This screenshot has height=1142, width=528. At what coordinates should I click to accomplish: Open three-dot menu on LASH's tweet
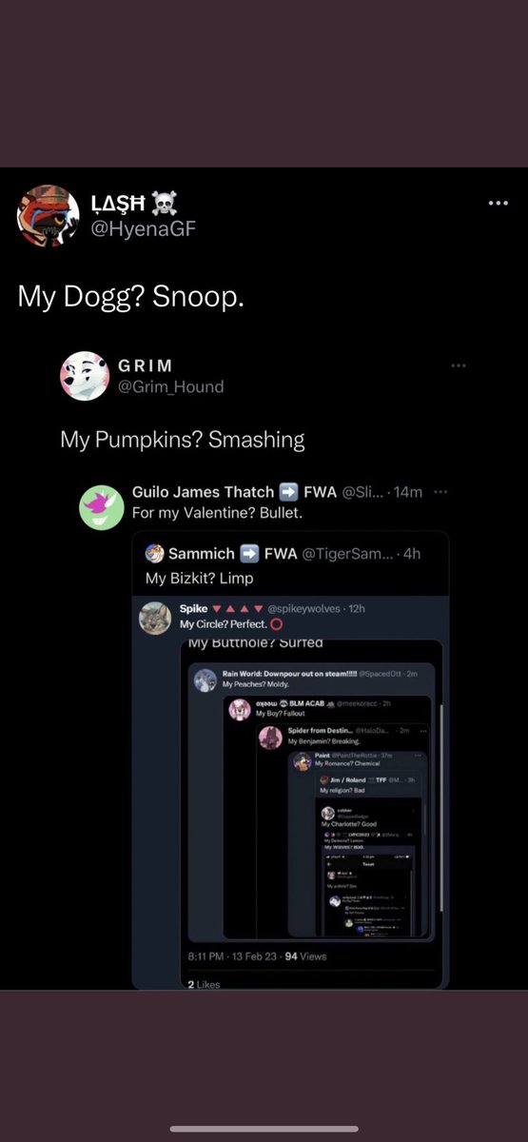pos(499,203)
